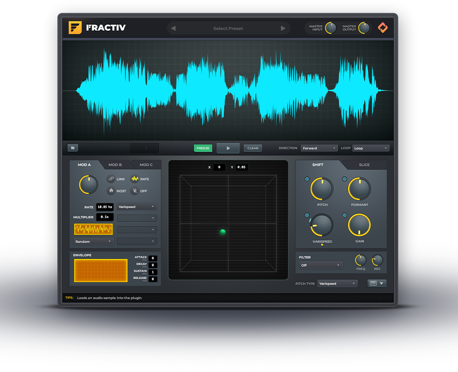
Task: Click the Off icon in MOD A
Action: pos(136,191)
